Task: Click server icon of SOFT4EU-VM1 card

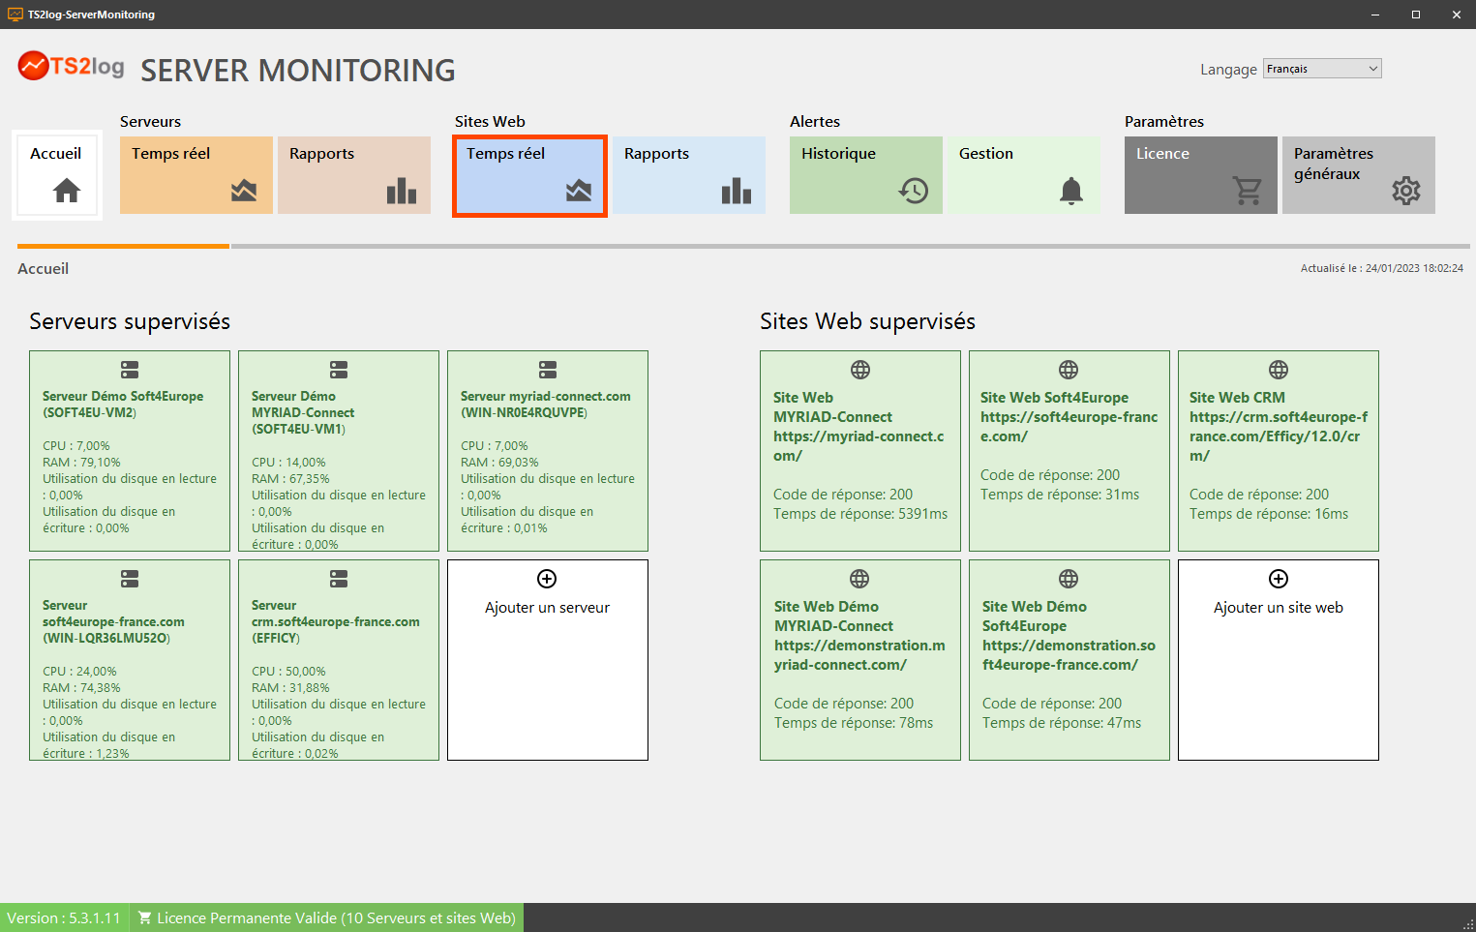Action: click(x=339, y=370)
